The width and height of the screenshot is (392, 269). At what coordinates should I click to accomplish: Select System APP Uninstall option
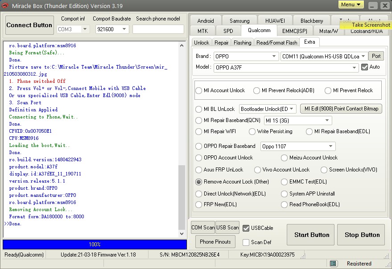284,194
